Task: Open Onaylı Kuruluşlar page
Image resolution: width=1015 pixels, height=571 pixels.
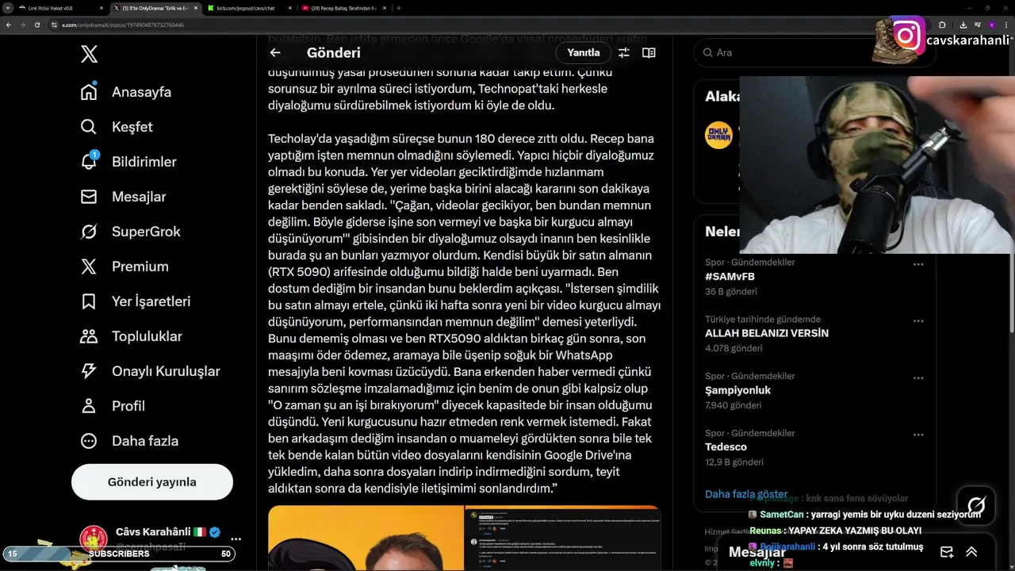Action: pos(150,371)
